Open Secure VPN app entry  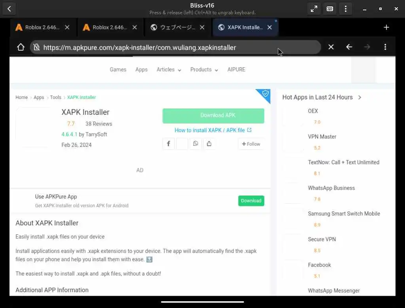click(322, 239)
